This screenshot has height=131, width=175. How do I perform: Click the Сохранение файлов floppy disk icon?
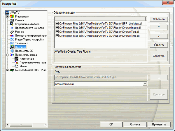pos(12,24)
